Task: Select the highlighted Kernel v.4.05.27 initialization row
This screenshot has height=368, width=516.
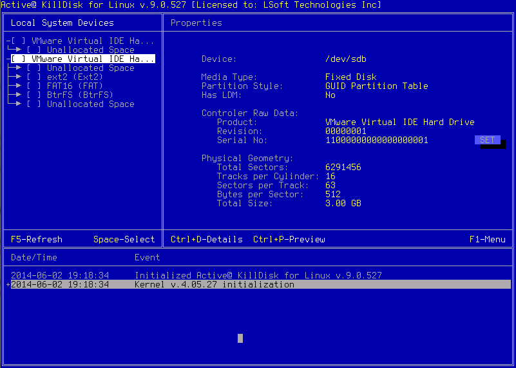Action: [x=261, y=284]
